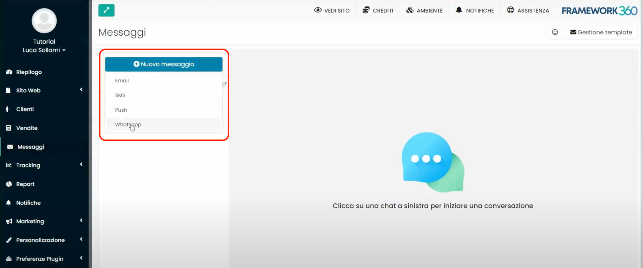Open Report from the sidebar
Image resolution: width=643 pixels, height=268 pixels.
coord(25,184)
